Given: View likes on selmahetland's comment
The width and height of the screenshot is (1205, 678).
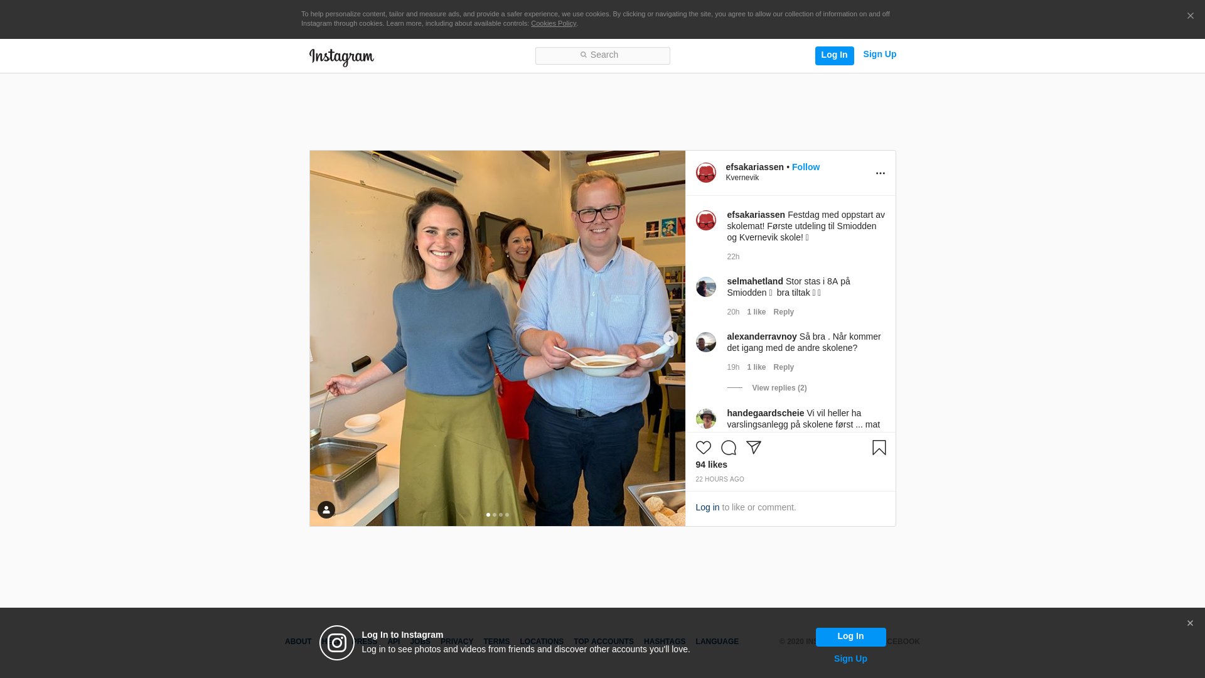Looking at the screenshot, I should point(756,312).
